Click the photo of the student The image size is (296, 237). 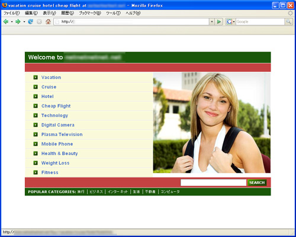tap(212, 123)
